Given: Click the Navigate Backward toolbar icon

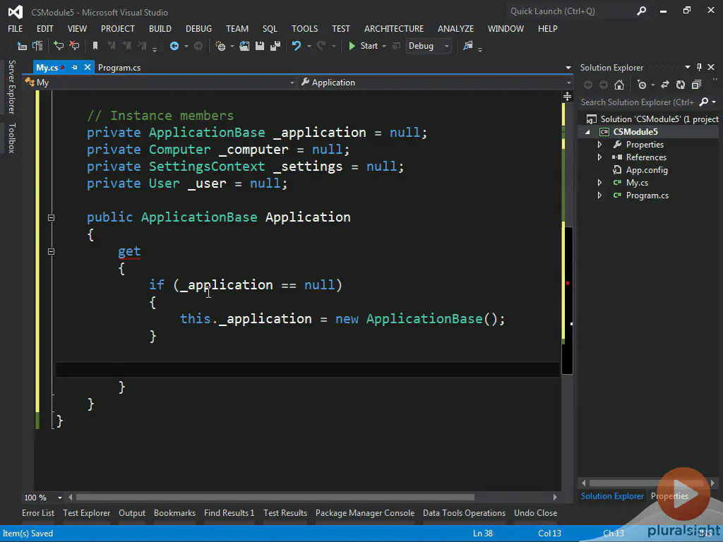Looking at the screenshot, I should 174,46.
